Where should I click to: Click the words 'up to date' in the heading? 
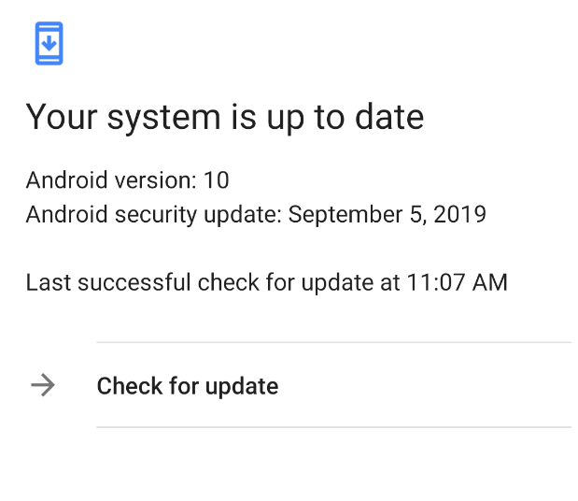coord(345,118)
